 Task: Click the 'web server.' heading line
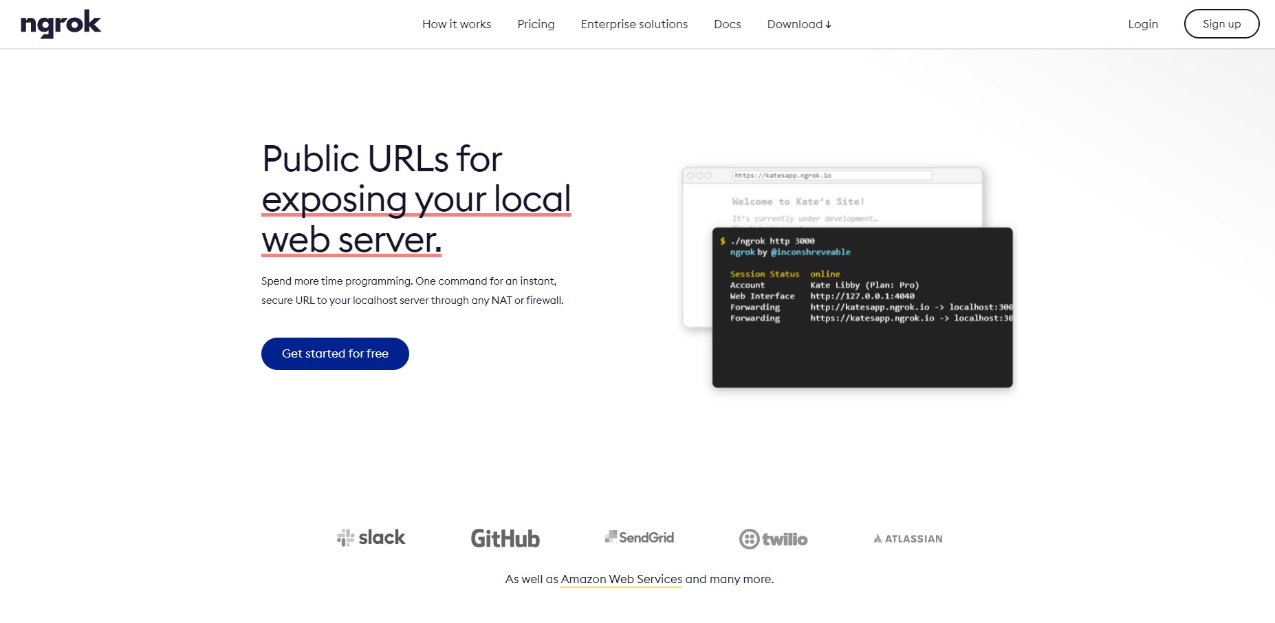[x=351, y=240]
